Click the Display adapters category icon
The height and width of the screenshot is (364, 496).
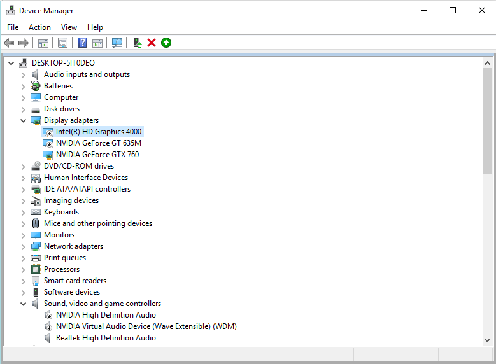tap(36, 120)
